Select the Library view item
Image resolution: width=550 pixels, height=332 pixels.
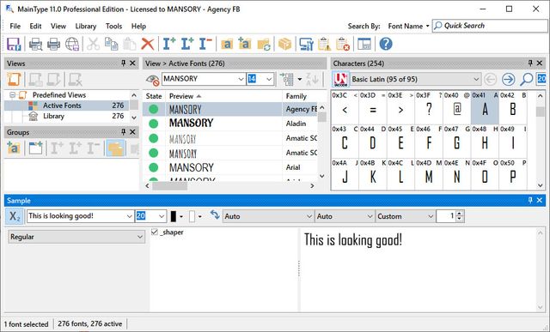pyautogui.click(x=53, y=116)
